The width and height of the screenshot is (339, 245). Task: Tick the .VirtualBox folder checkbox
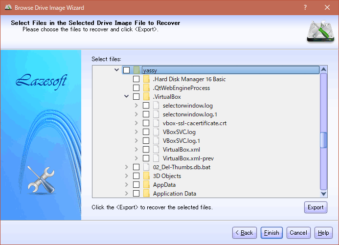click(x=136, y=96)
